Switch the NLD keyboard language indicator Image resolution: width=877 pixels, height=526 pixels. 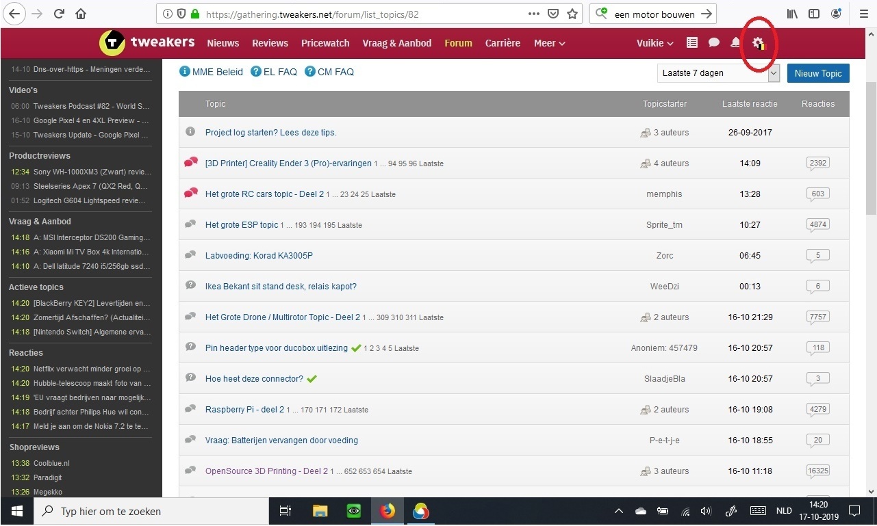(x=784, y=511)
